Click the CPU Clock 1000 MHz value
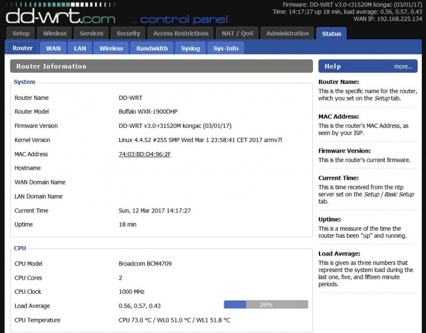Screen dimensions: 426x333 pyautogui.click(x=131, y=292)
